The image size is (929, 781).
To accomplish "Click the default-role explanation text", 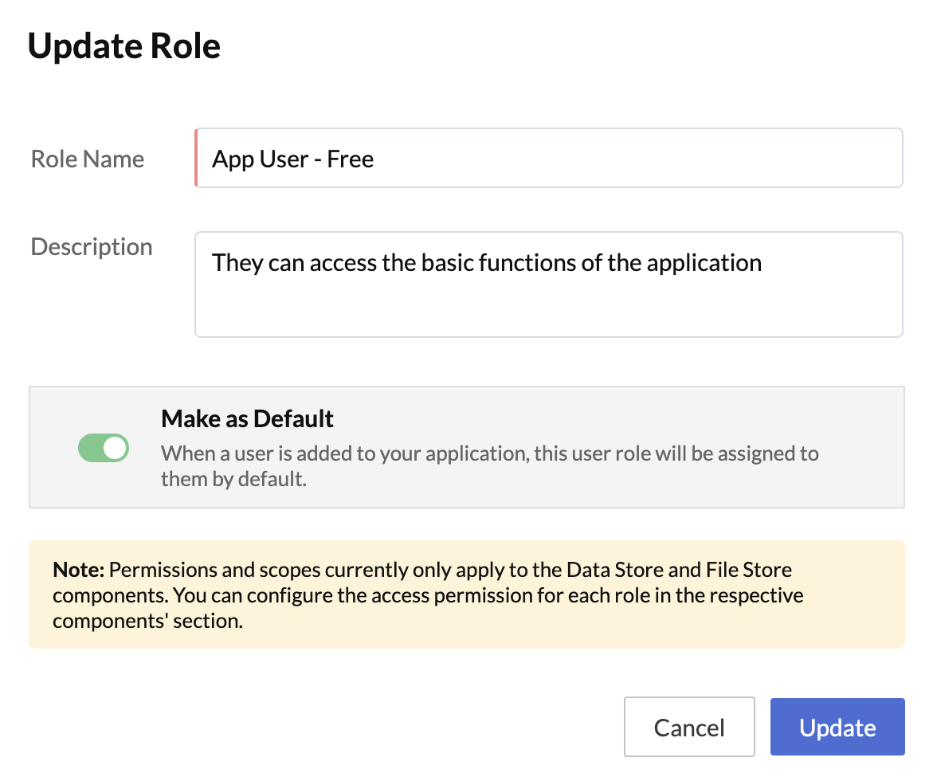I will (490, 465).
